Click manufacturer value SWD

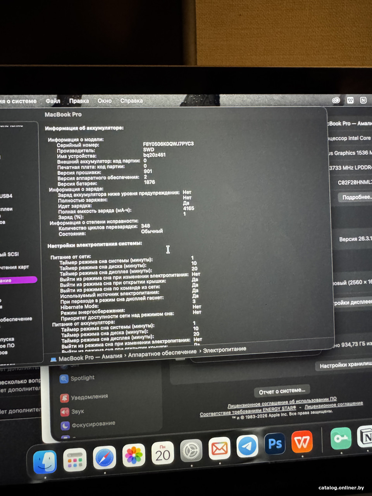pos(148,149)
